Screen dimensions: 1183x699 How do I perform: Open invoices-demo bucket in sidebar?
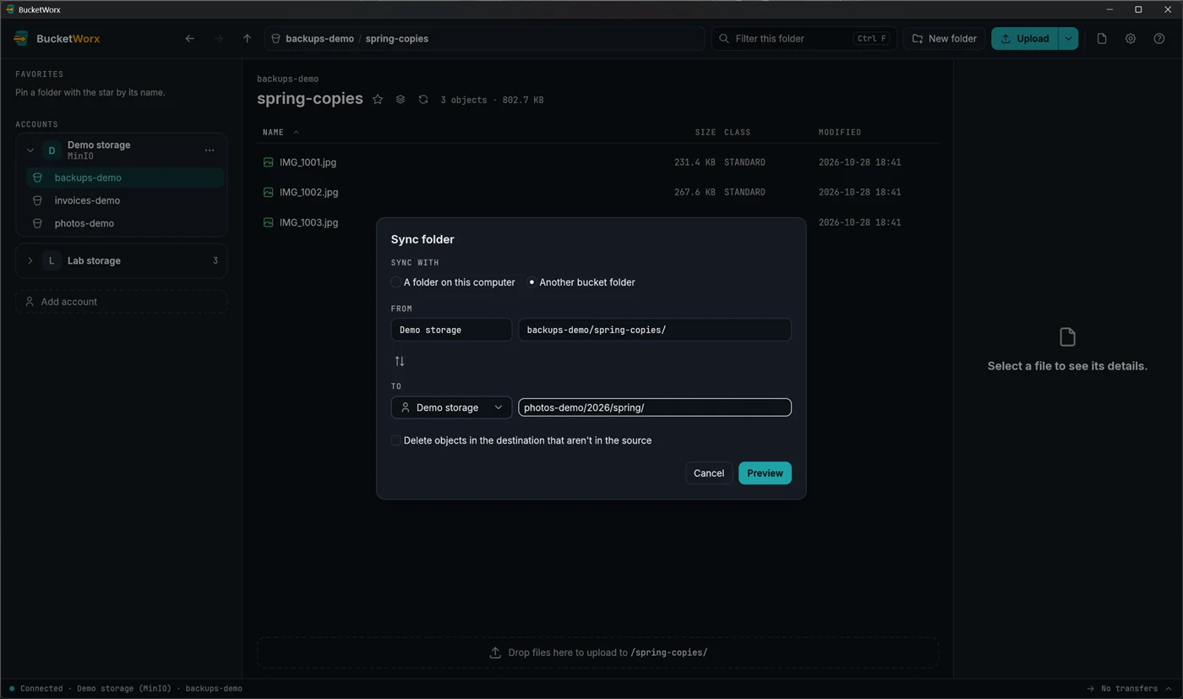[125, 201]
